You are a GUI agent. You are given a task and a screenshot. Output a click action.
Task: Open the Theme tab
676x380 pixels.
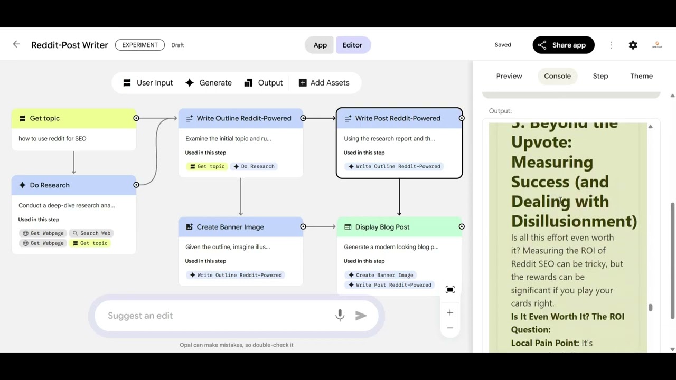(641, 76)
